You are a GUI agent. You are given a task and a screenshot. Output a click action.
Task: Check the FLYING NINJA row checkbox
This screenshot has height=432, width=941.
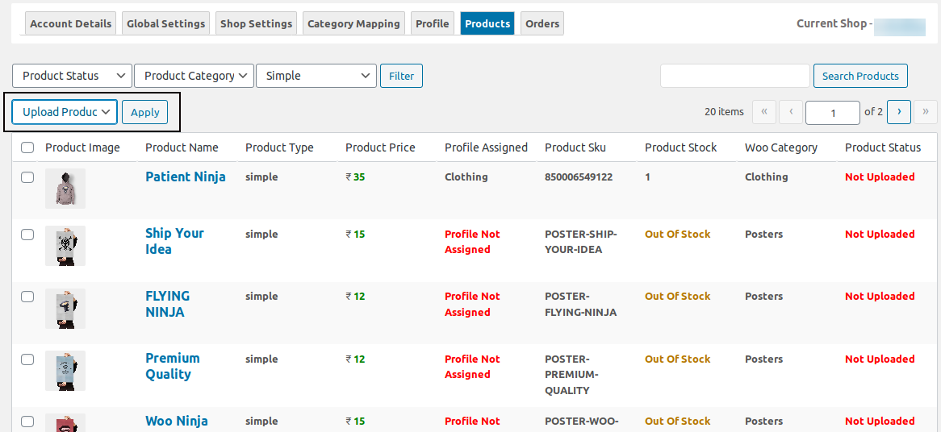click(27, 297)
